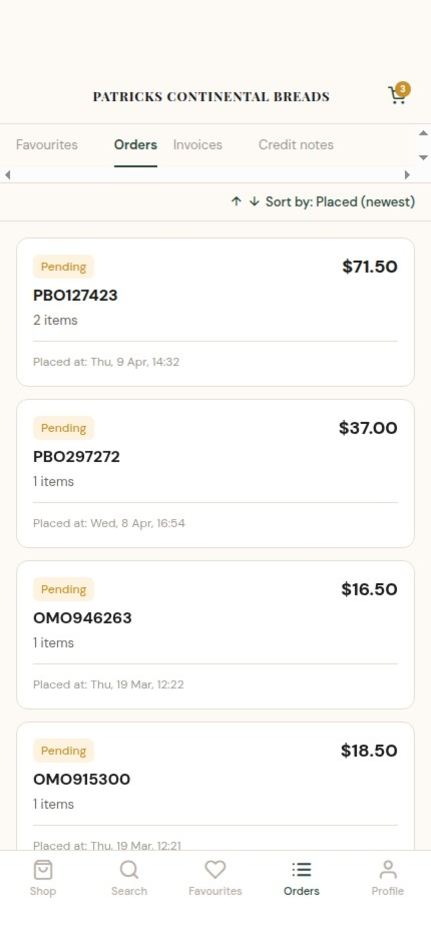The image size is (431, 934).
Task: Tap the Shop bag icon
Action: pyautogui.click(x=43, y=870)
